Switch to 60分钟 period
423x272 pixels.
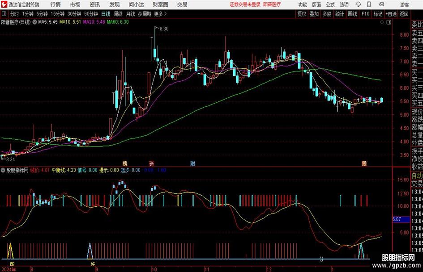[91, 14]
